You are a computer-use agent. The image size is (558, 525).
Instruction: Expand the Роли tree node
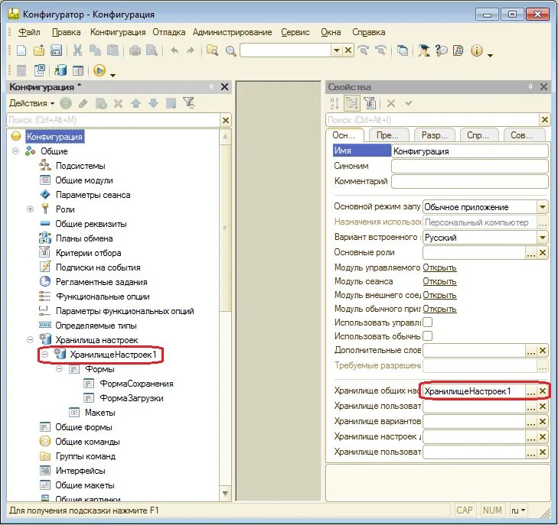click(x=31, y=209)
